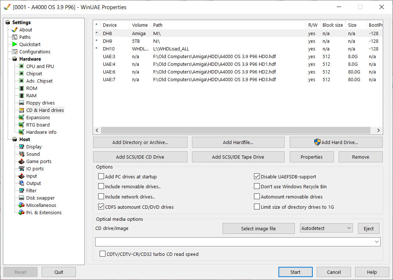Click the Expansions card icon
393x280 pixels.
(x=22, y=117)
